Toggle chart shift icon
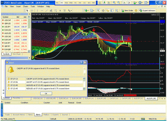The height and width of the screenshot is (121, 167). 129,3
